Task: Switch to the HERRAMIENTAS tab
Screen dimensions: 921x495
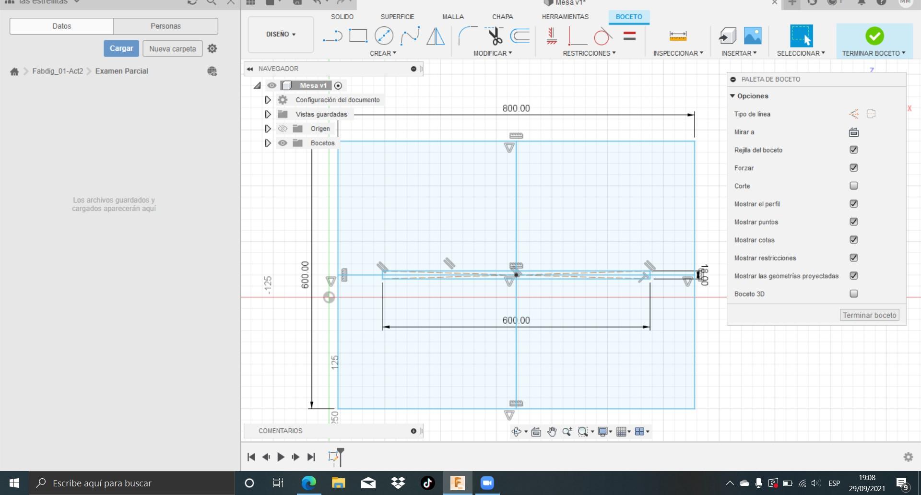Action: (x=565, y=17)
